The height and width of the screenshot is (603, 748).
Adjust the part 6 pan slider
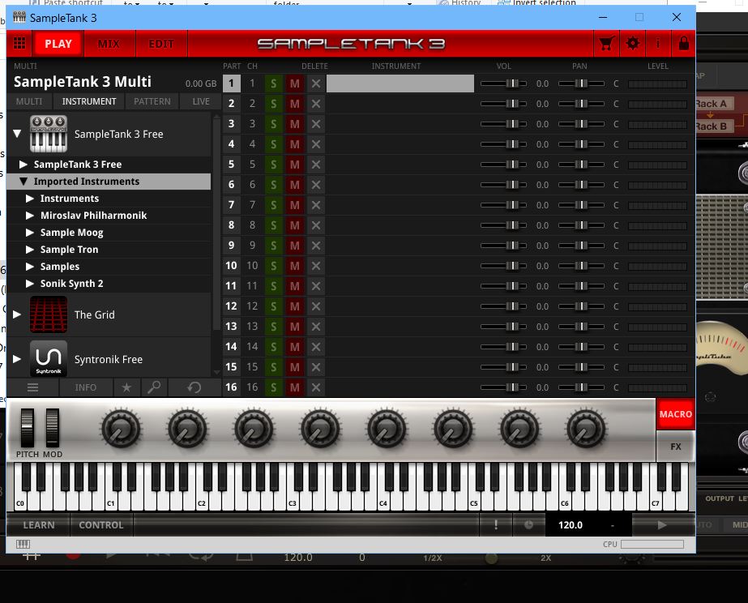(581, 185)
